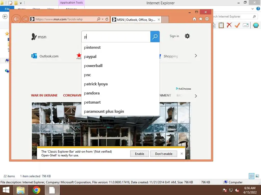
Task: Click the address bar search magnifier icon
Action: [99, 19]
